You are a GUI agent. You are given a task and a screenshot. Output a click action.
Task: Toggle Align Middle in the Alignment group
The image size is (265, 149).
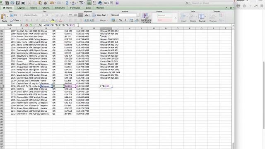(75, 15)
